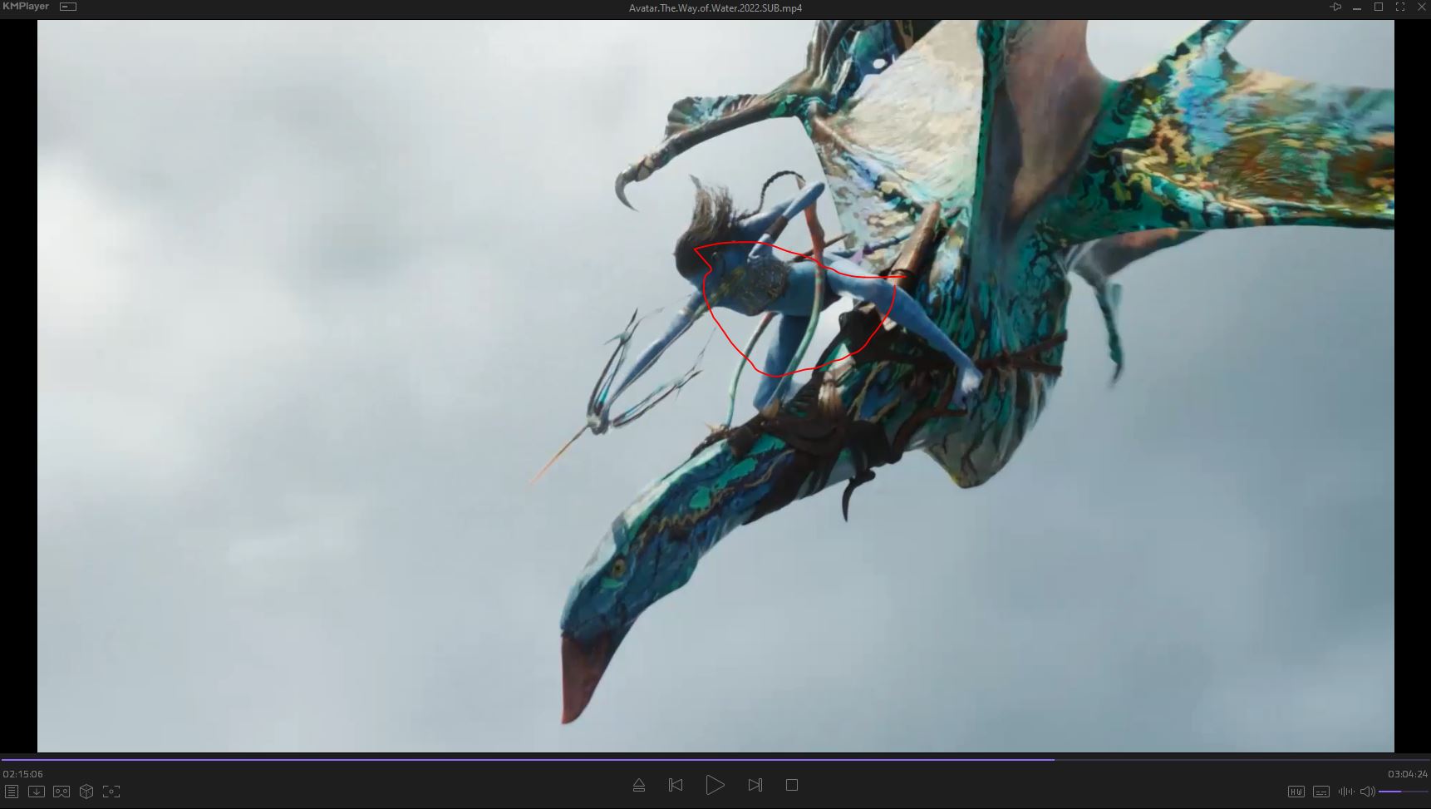Open the KMPlayer main menu
Screen dimensions: 1431x809
pyautogui.click(x=26, y=7)
